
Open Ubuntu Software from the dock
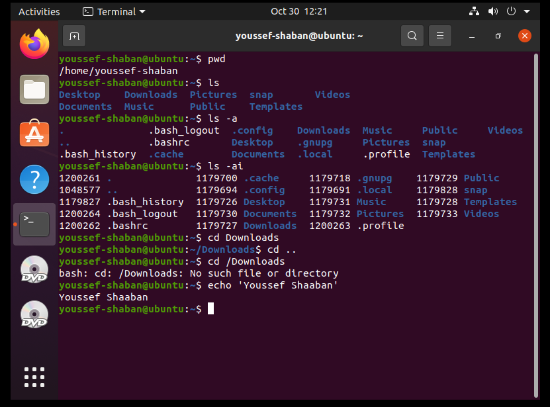pyautogui.click(x=34, y=133)
